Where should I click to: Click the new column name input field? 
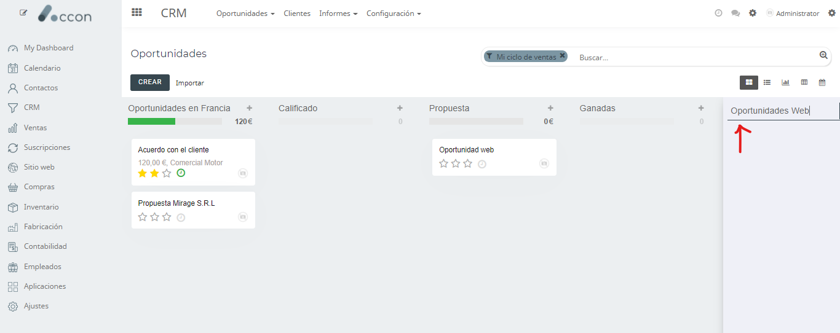pos(783,111)
